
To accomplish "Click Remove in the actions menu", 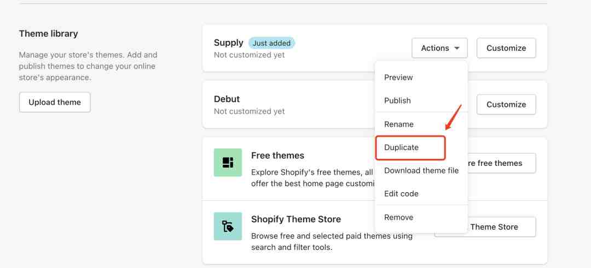I will 398,217.
